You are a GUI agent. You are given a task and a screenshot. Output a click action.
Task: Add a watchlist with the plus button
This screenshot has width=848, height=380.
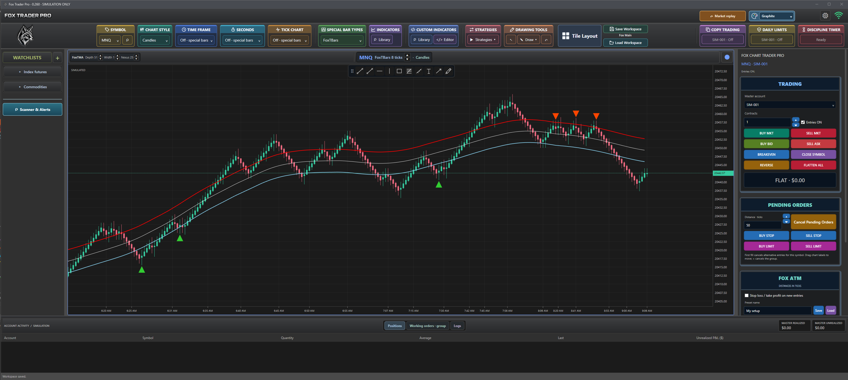pos(57,58)
